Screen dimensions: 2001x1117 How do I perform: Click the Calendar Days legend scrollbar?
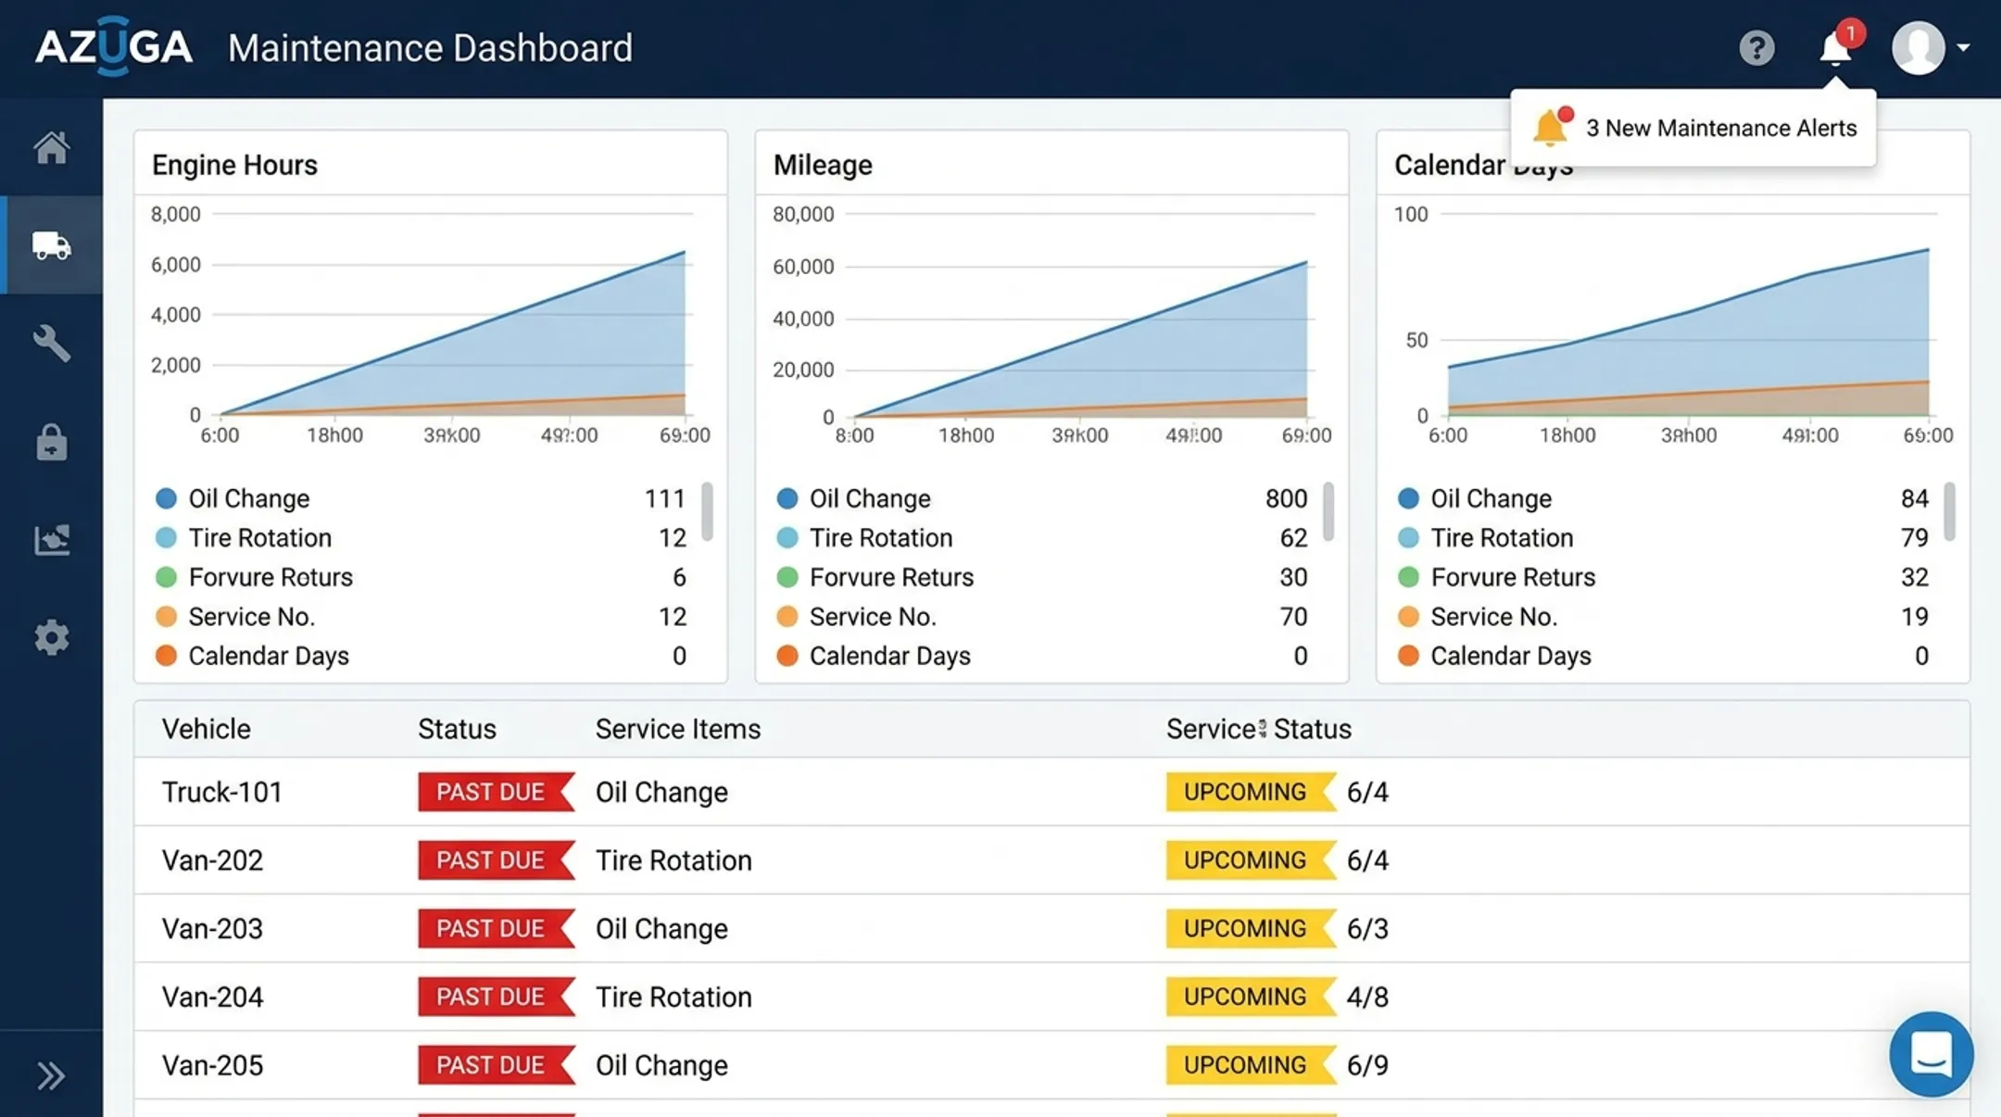[x=1949, y=511]
